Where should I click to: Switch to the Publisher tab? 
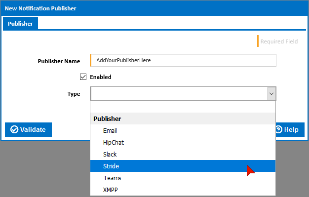[20, 24]
